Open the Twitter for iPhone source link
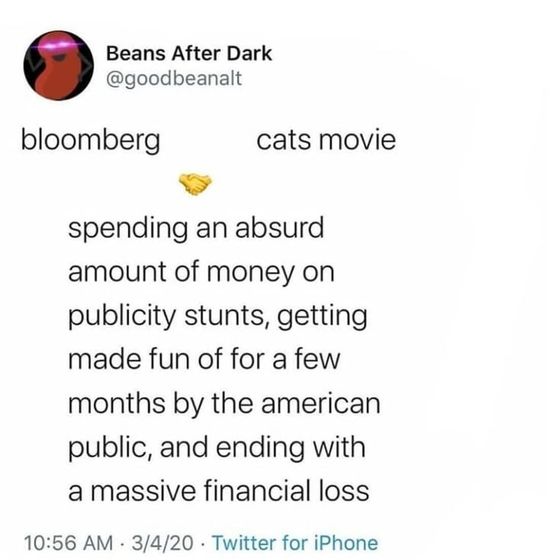This screenshot has width=549, height=559. [294, 543]
